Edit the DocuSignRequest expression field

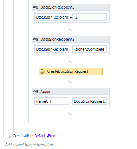90,101
